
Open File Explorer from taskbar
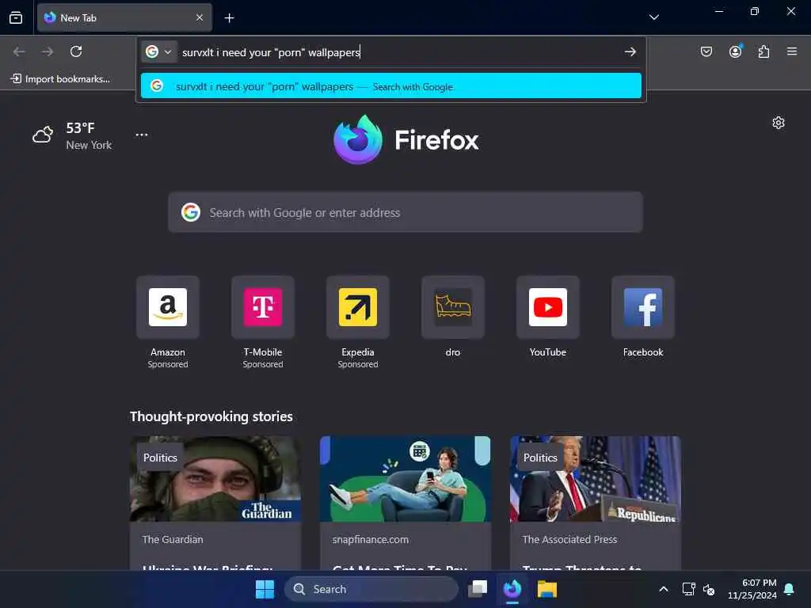click(546, 589)
